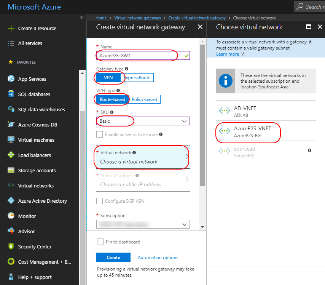Go to Create virtual network gateway breadcrumb
This screenshot has height=285, width=325.
point(197,18)
